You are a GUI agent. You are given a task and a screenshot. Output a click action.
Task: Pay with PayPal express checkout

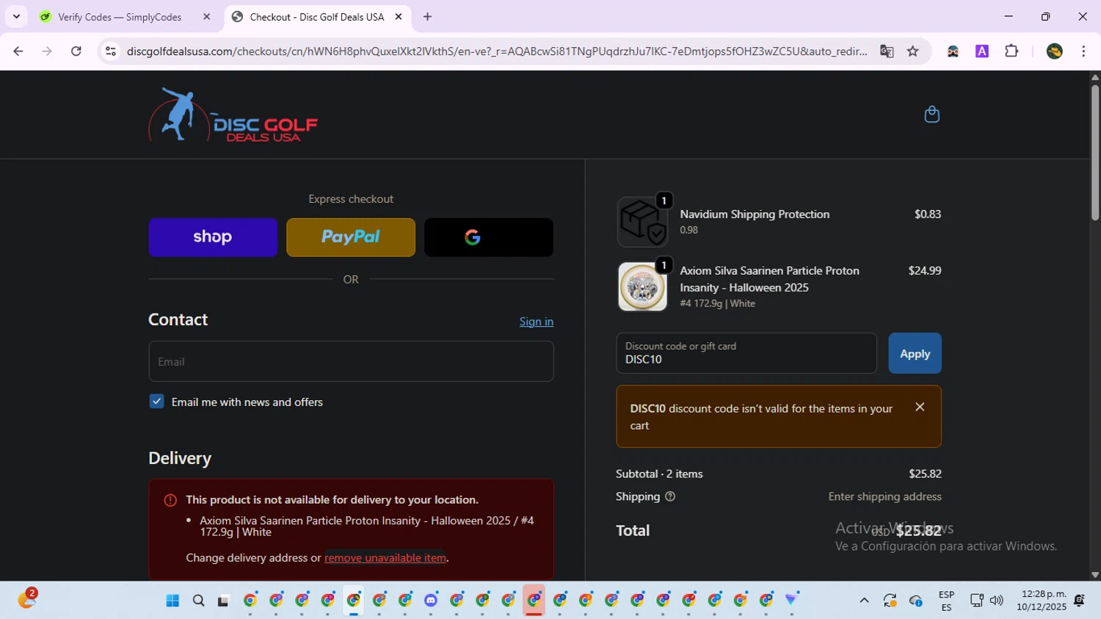point(351,237)
